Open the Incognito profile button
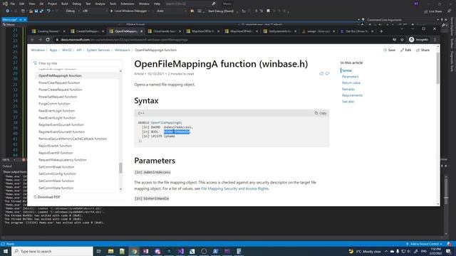Viewport: 456px width, 256px height. [x=419, y=40]
